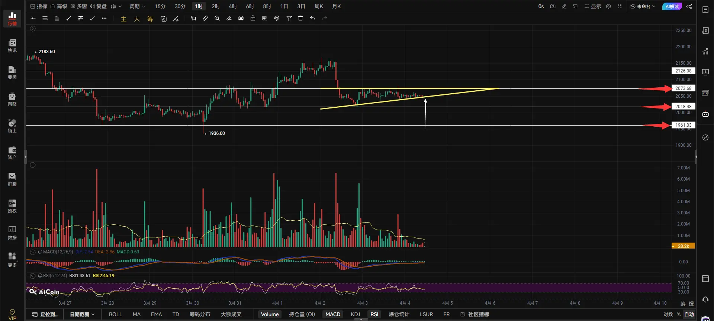Open chart settings hexagon icon
This screenshot has width=714, height=321.
tap(608, 6)
